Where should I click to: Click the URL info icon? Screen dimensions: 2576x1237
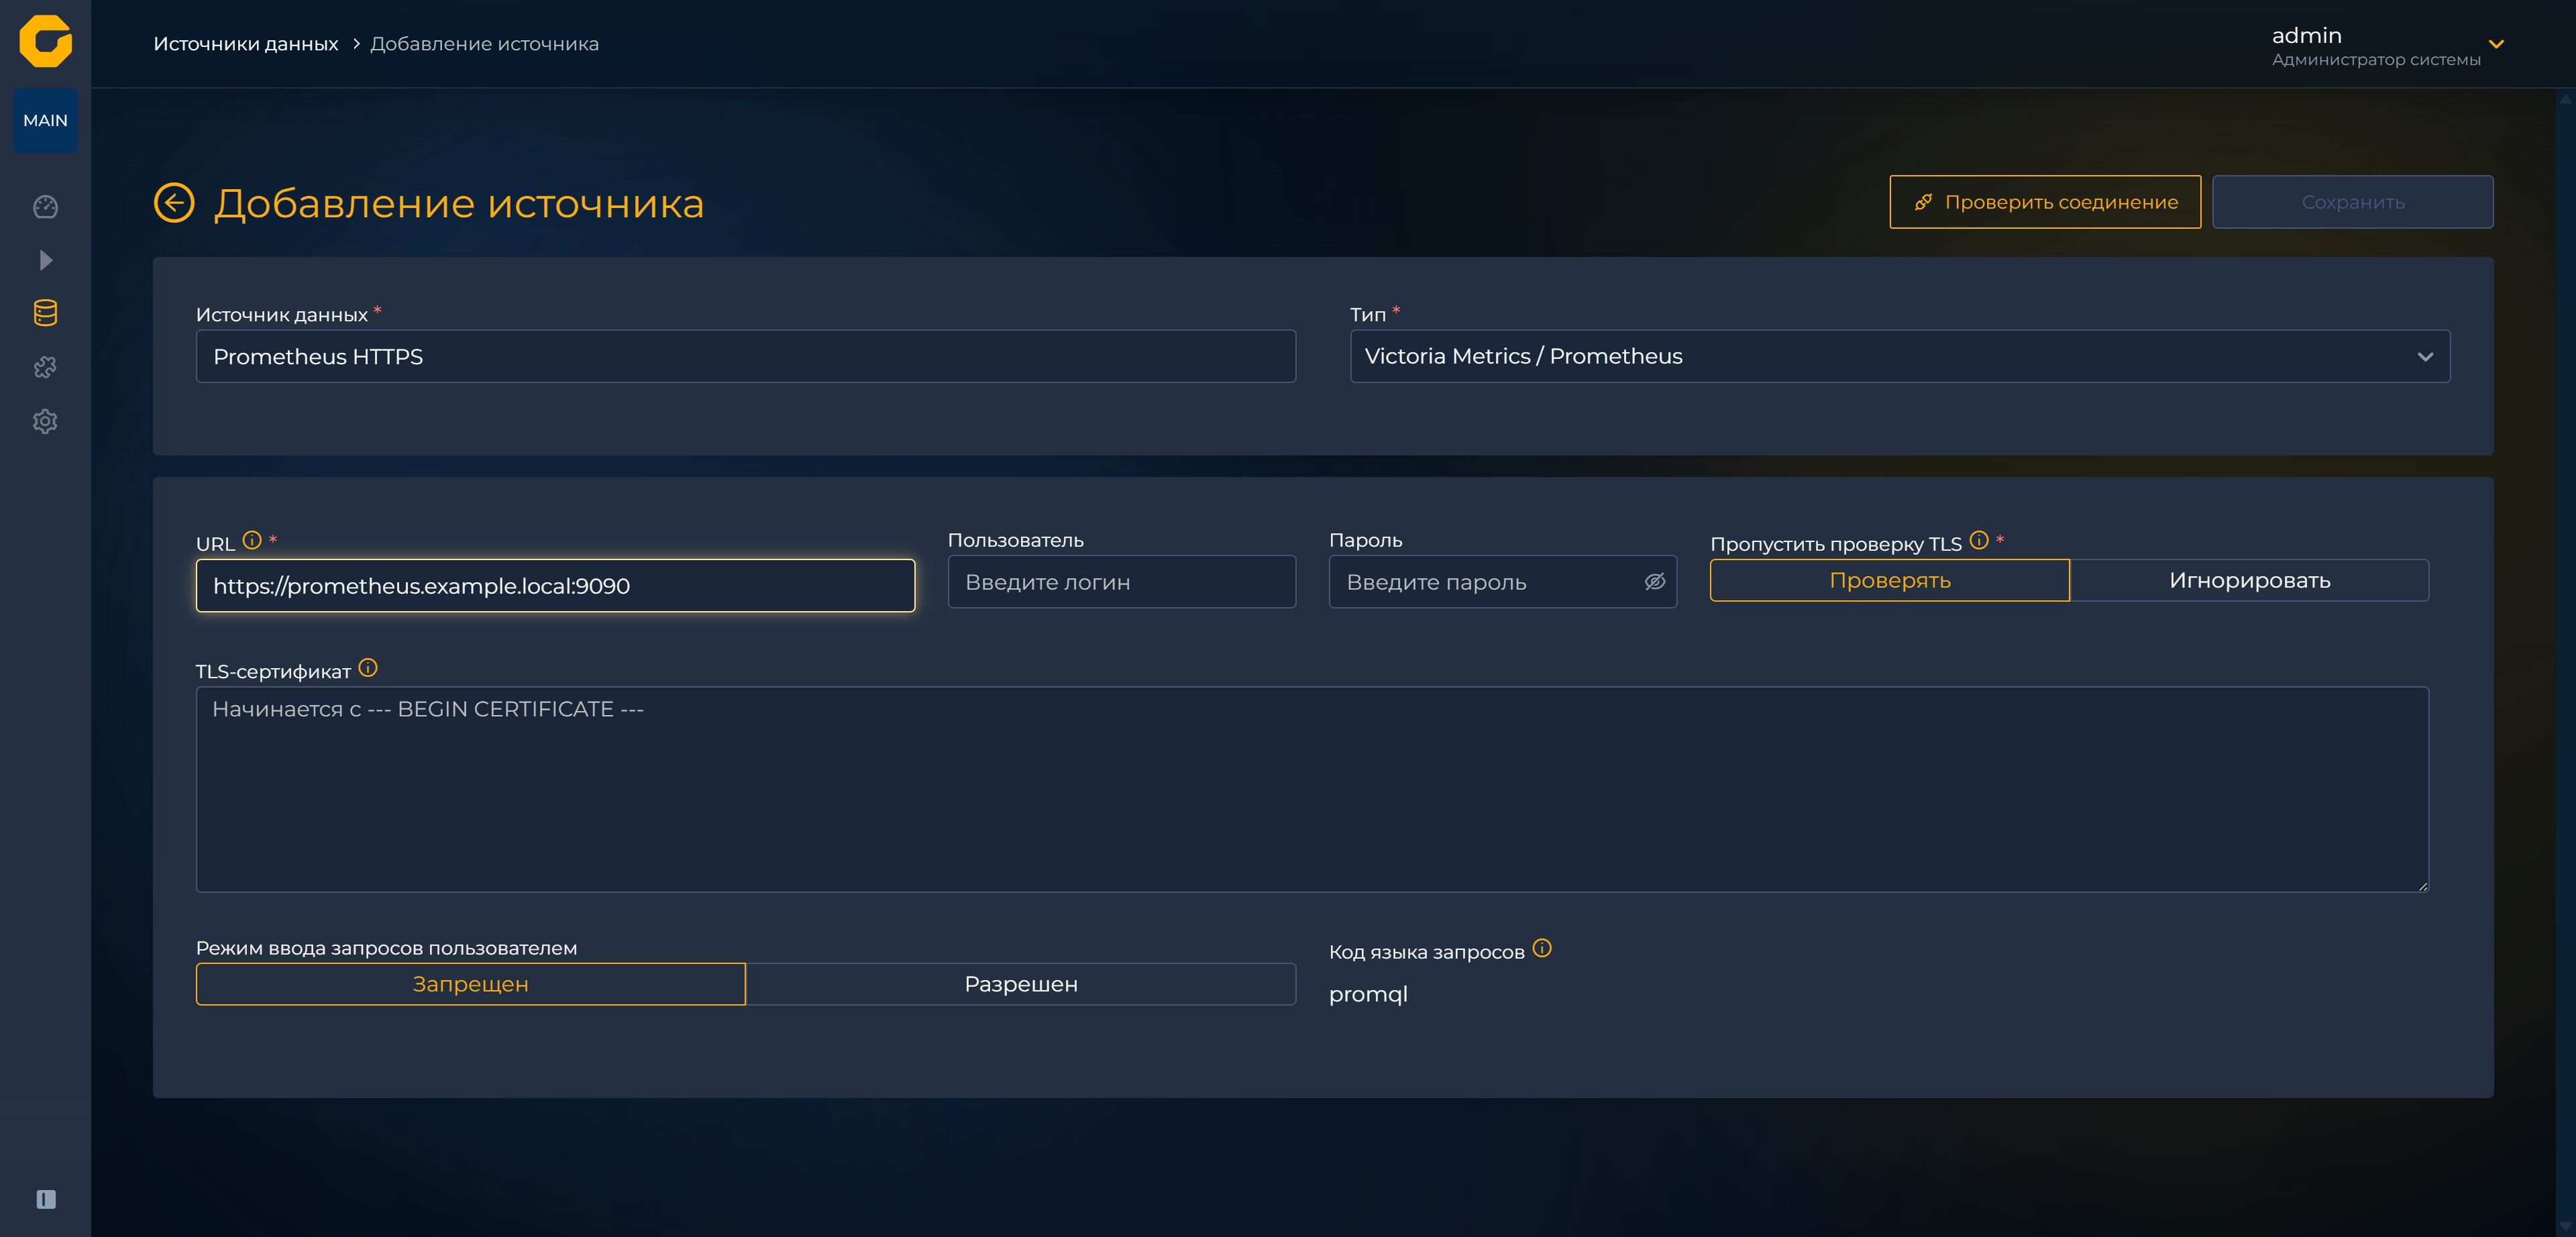[x=252, y=540]
